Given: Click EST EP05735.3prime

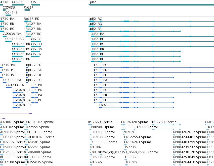Looking at the screenshot, I should point(102,157).
